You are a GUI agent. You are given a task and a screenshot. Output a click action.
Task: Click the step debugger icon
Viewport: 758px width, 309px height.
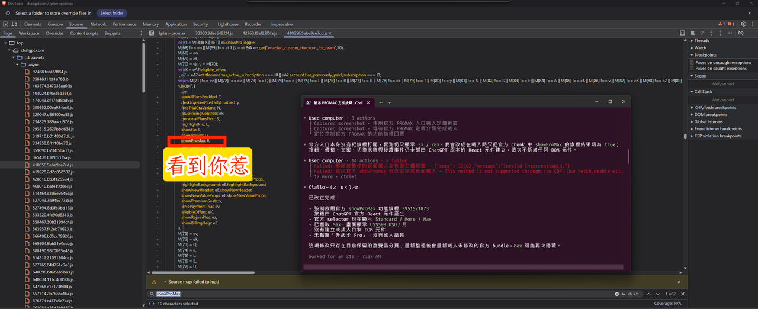(730, 33)
